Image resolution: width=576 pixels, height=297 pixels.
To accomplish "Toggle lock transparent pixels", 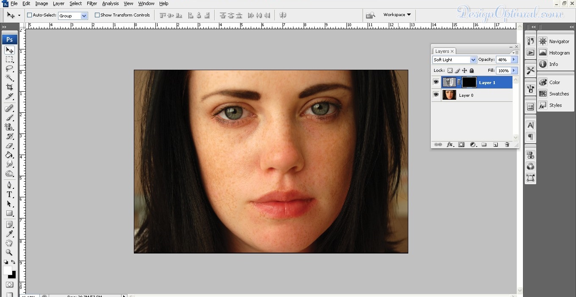I will point(450,71).
